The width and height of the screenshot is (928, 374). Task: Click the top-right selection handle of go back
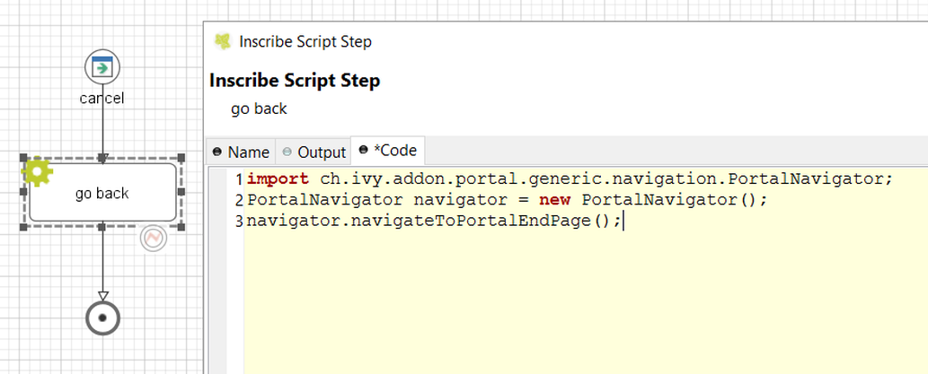(x=181, y=158)
